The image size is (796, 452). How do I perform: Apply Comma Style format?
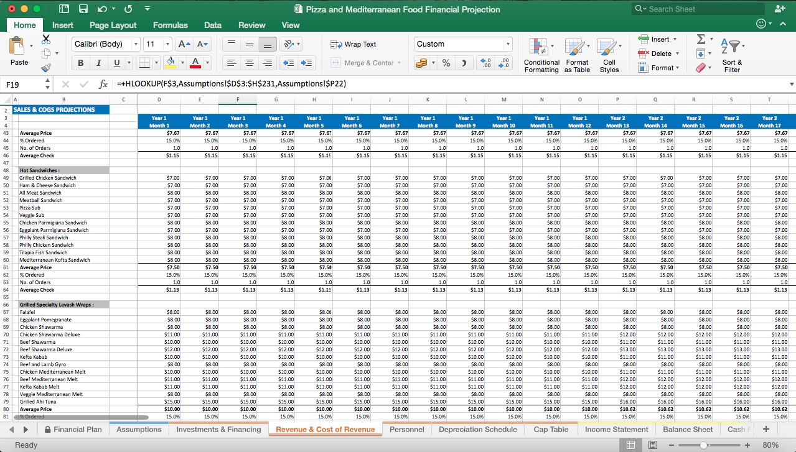pyautogui.click(x=464, y=63)
